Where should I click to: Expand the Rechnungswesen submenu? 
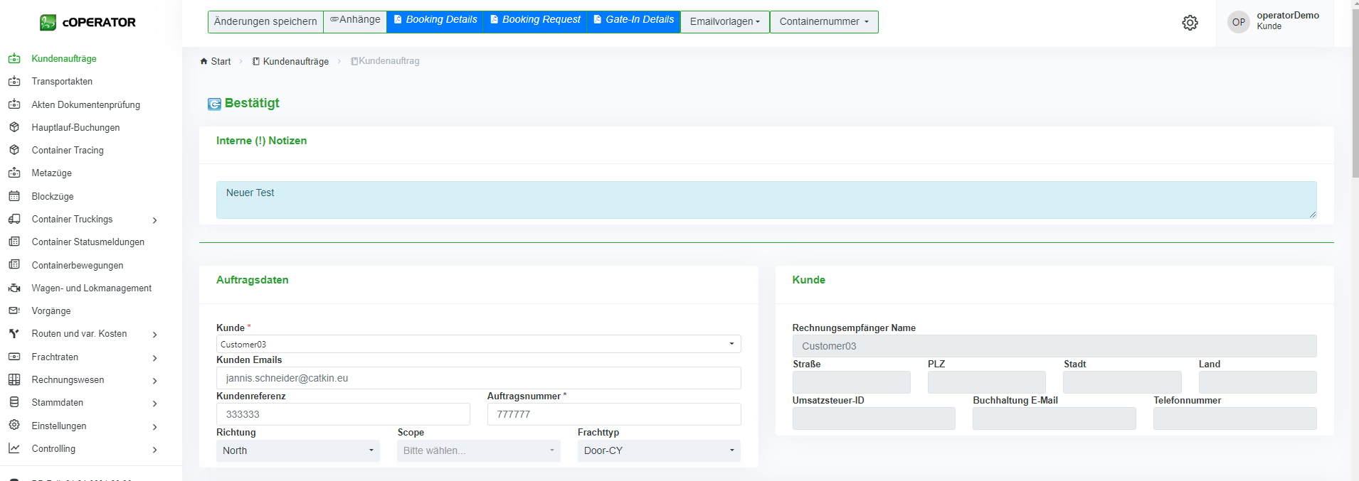[154, 381]
